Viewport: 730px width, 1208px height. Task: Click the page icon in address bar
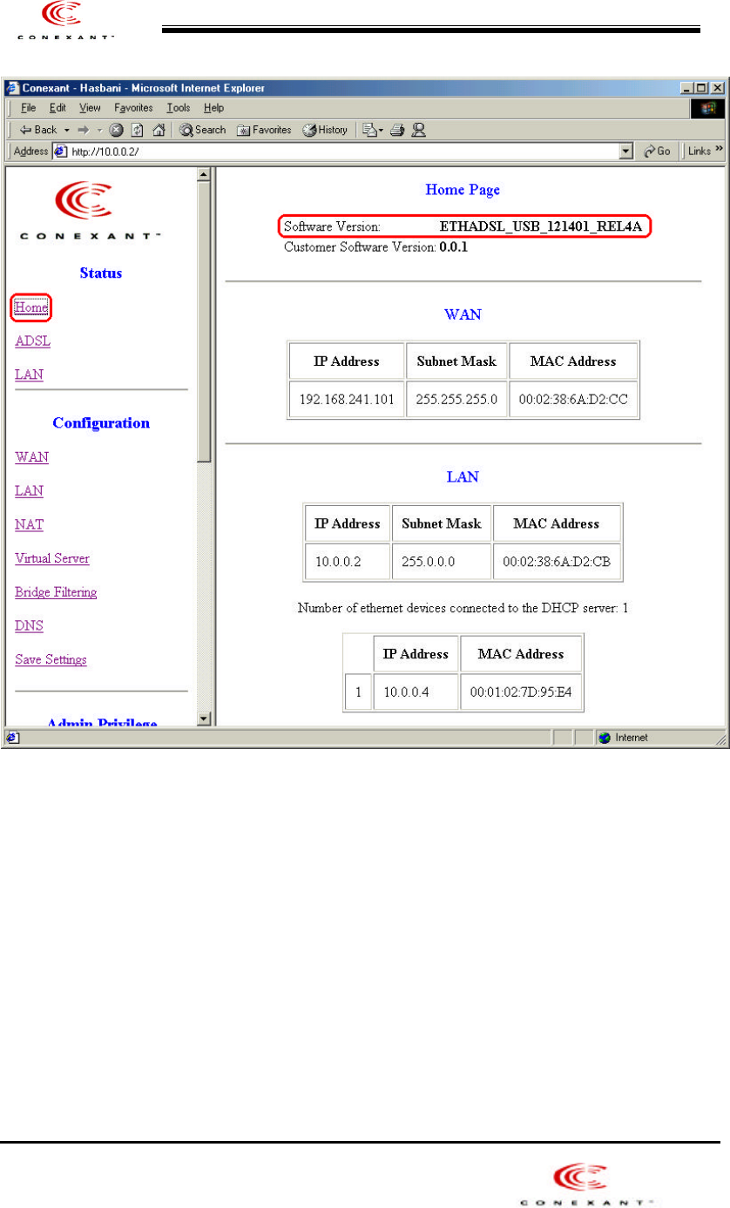tap(61, 152)
